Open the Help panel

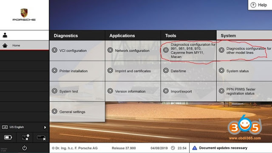point(260,5)
